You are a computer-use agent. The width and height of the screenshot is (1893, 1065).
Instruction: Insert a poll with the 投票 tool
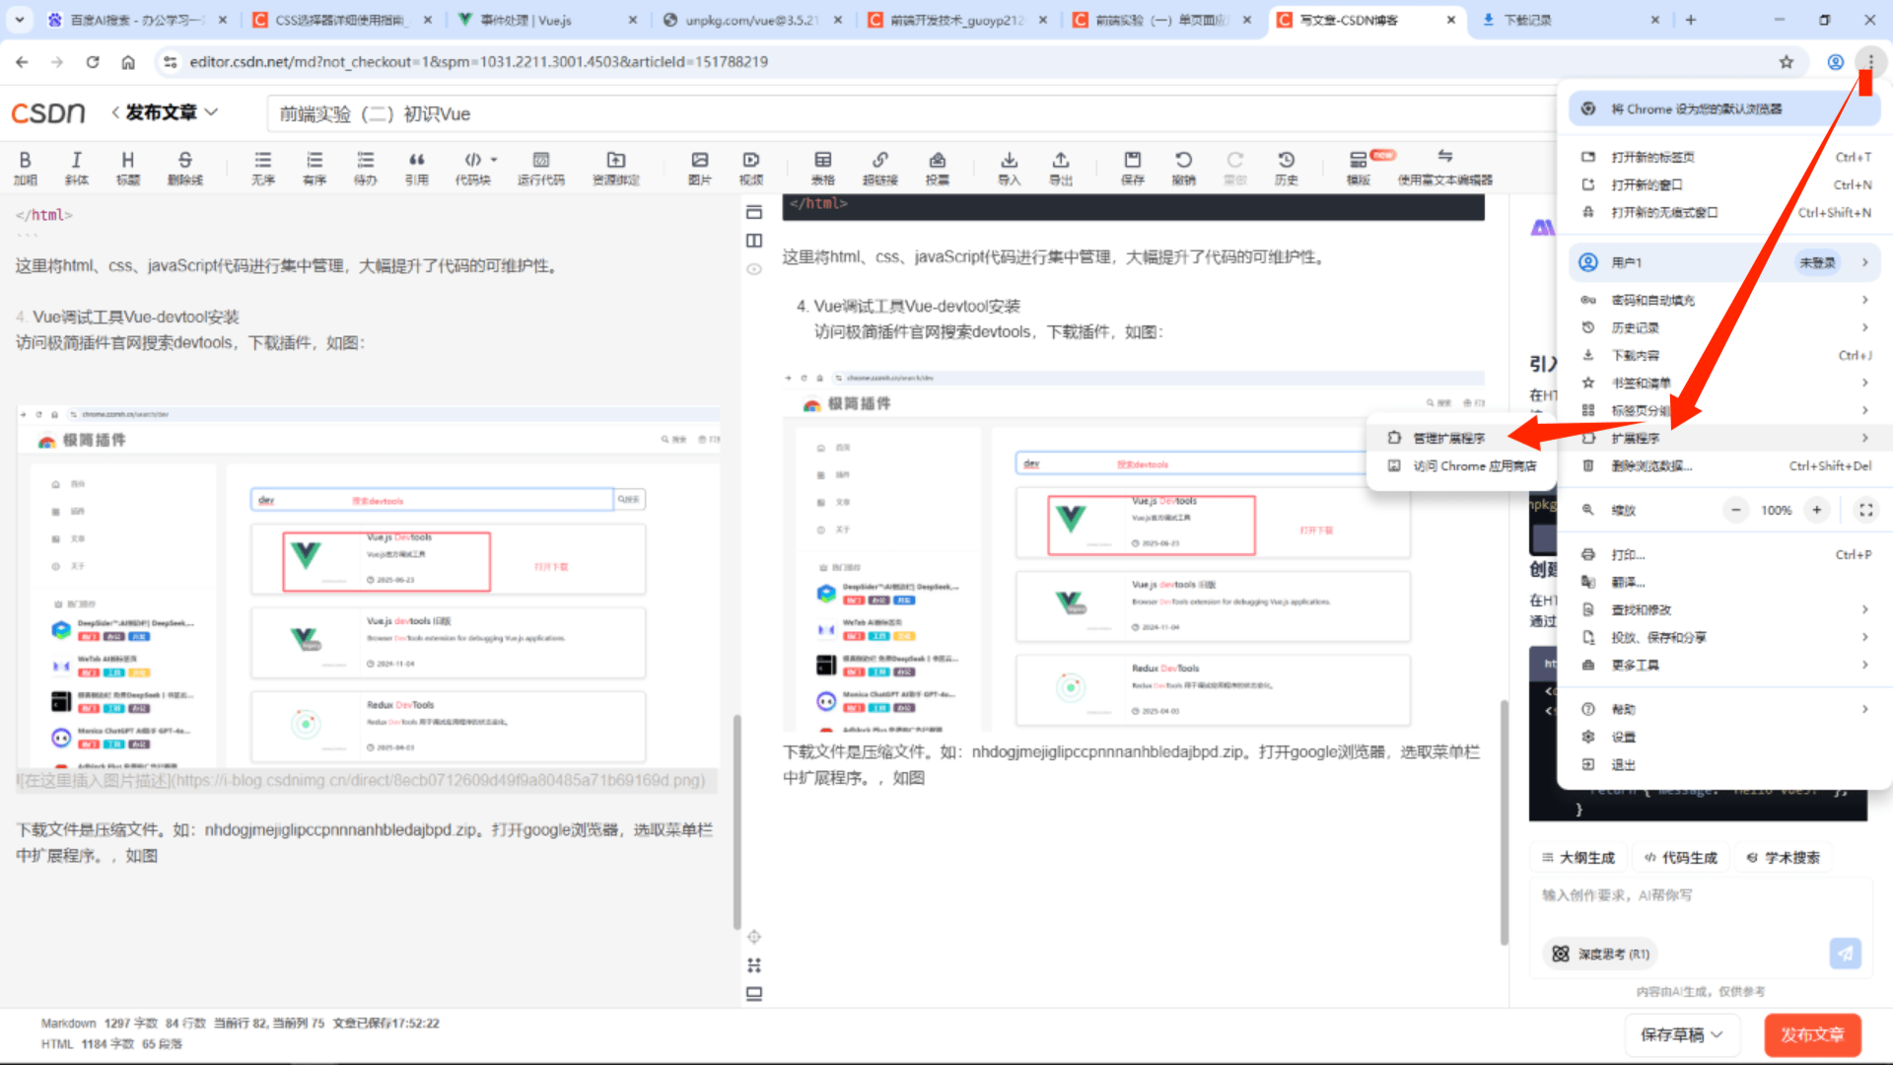(937, 168)
